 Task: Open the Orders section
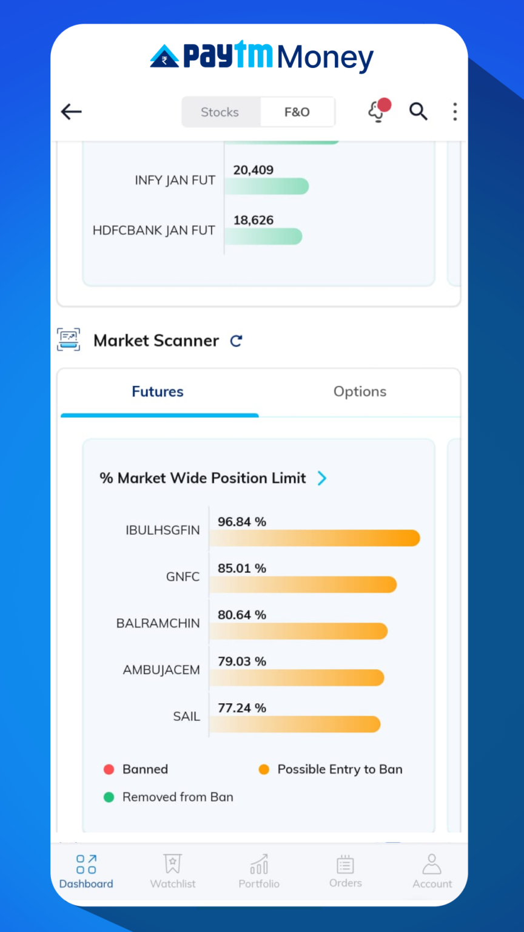345,872
